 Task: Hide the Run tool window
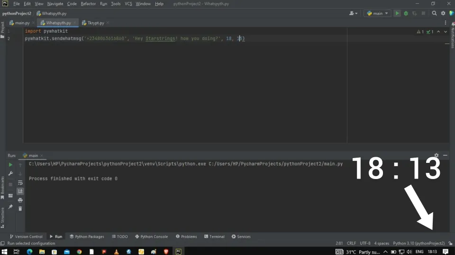click(445, 155)
